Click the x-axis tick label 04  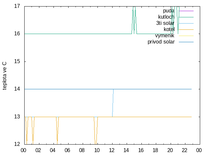[x=52, y=150]
